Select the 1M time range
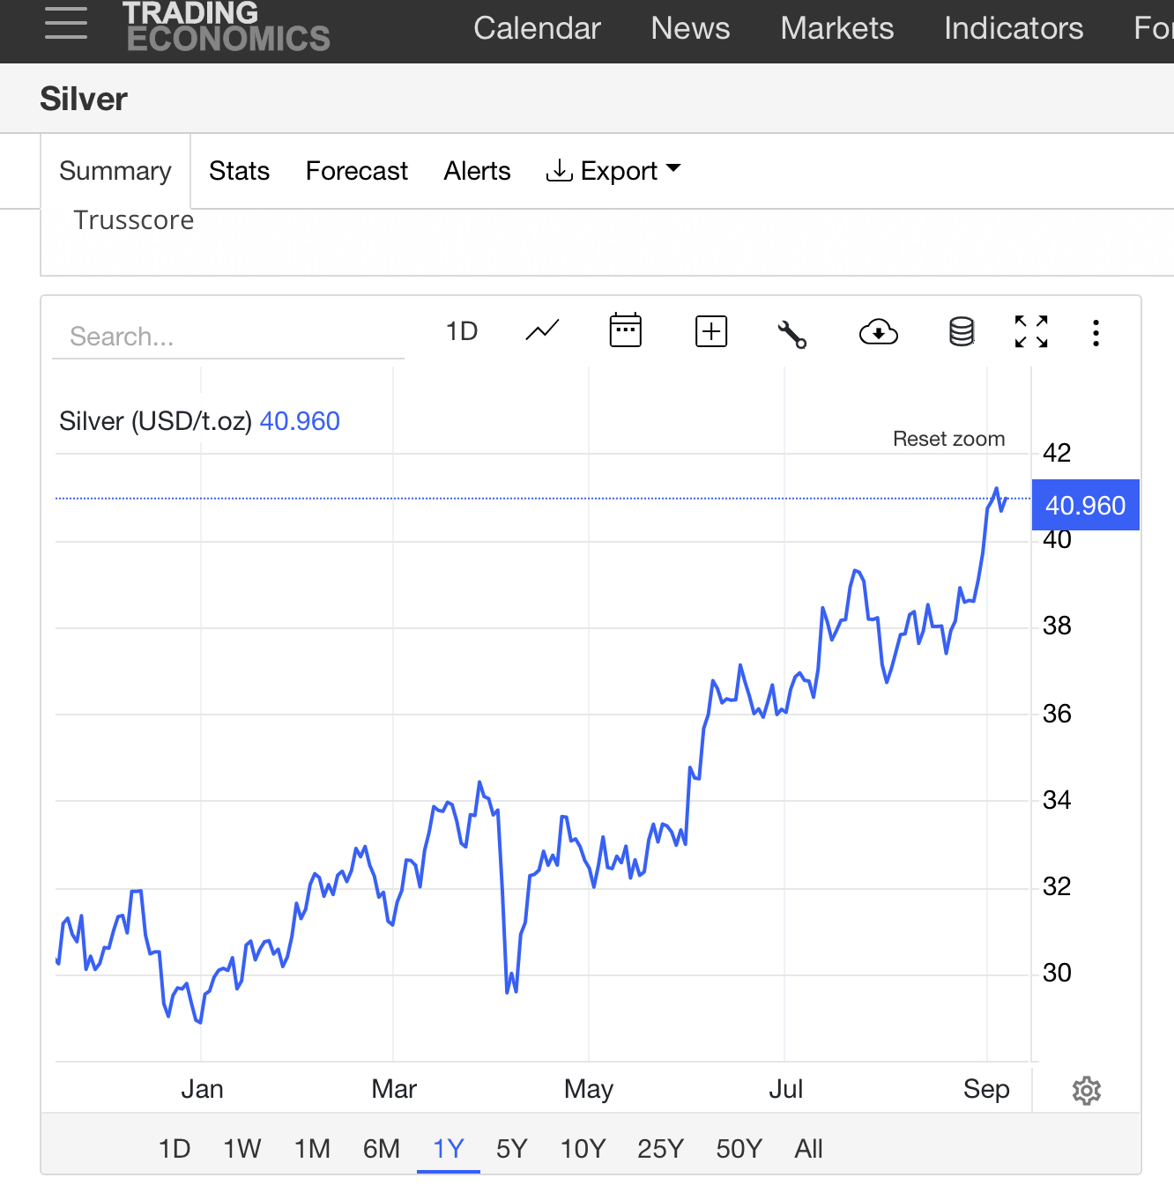The width and height of the screenshot is (1174, 1200). [x=312, y=1149]
